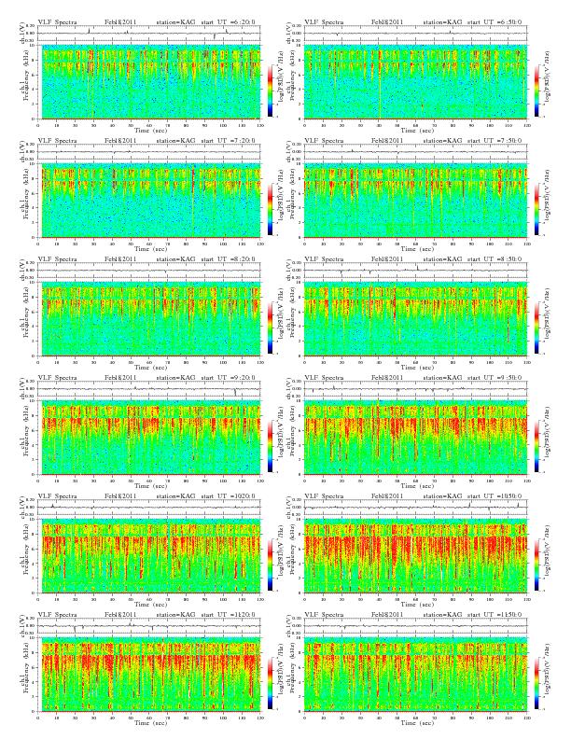Click the 'start UT =10:50:0' title text
This screenshot has height=739, width=571.
point(494,496)
